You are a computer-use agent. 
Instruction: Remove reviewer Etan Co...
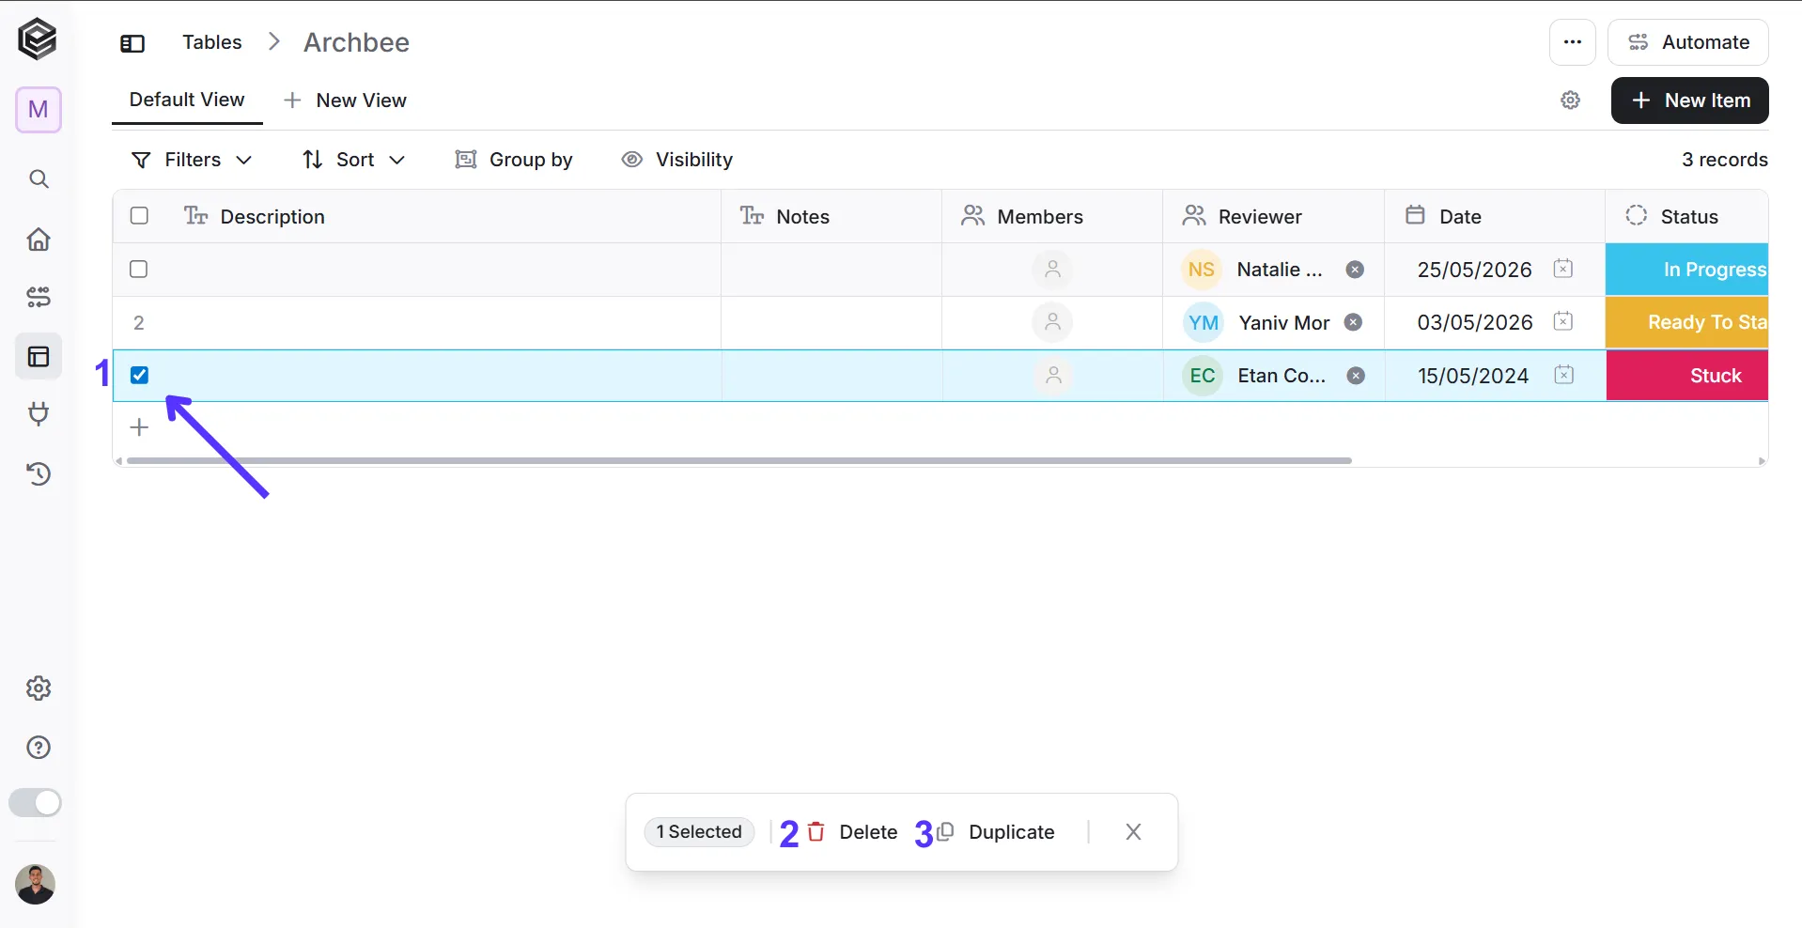pos(1356,376)
